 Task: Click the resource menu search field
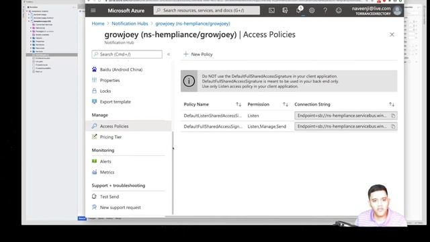[127, 54]
